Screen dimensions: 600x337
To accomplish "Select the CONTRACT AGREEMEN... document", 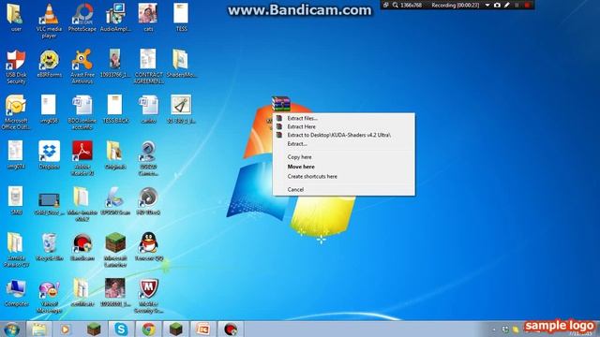I will pos(148,66).
